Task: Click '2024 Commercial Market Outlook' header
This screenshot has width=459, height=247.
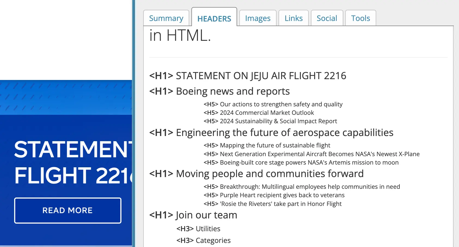Action: (x=259, y=113)
